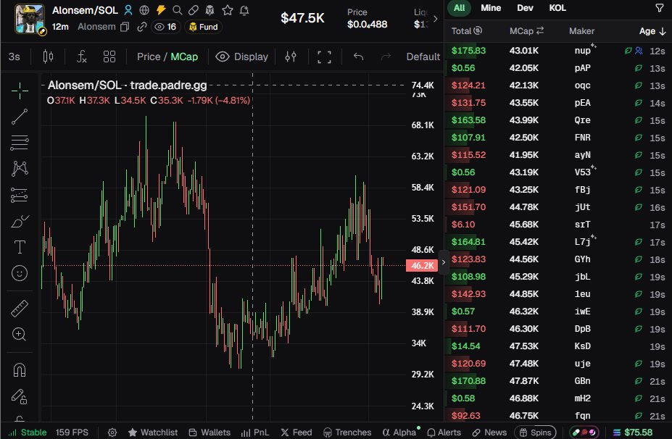Click the 46.2K price label on axis
672x439 pixels.
coord(422,266)
